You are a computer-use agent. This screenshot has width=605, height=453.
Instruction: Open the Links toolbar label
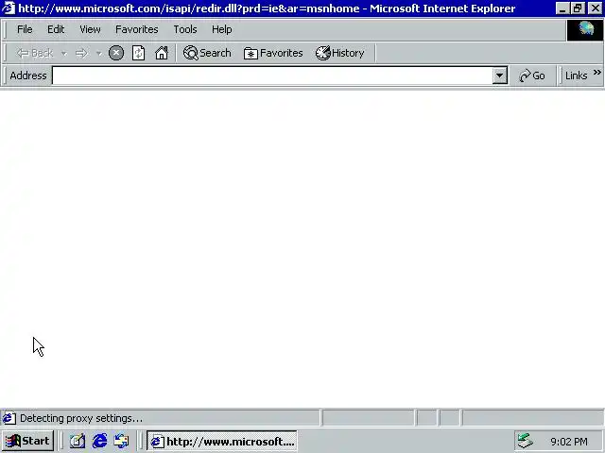click(576, 75)
